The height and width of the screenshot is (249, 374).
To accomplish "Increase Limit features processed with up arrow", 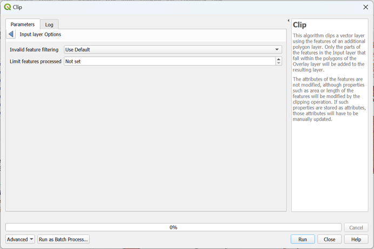I will [278, 59].
